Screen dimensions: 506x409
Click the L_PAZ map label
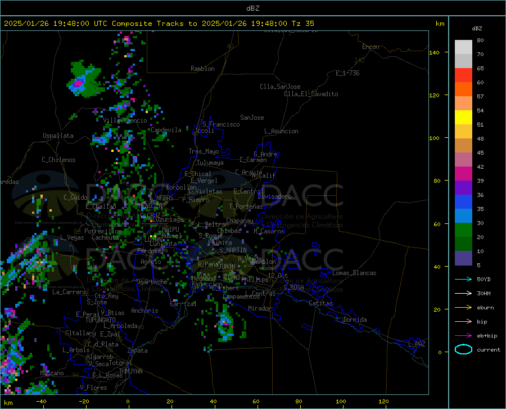(417, 344)
